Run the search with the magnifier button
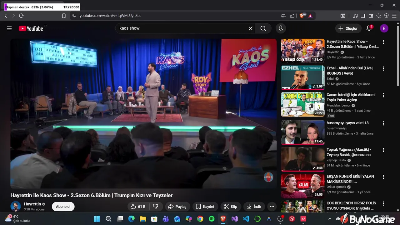Image resolution: width=400 pixels, height=225 pixels. pyautogui.click(x=263, y=28)
